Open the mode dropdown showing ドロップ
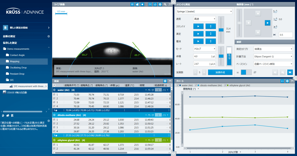The width and height of the screenshot is (297, 156). pos(205,49)
